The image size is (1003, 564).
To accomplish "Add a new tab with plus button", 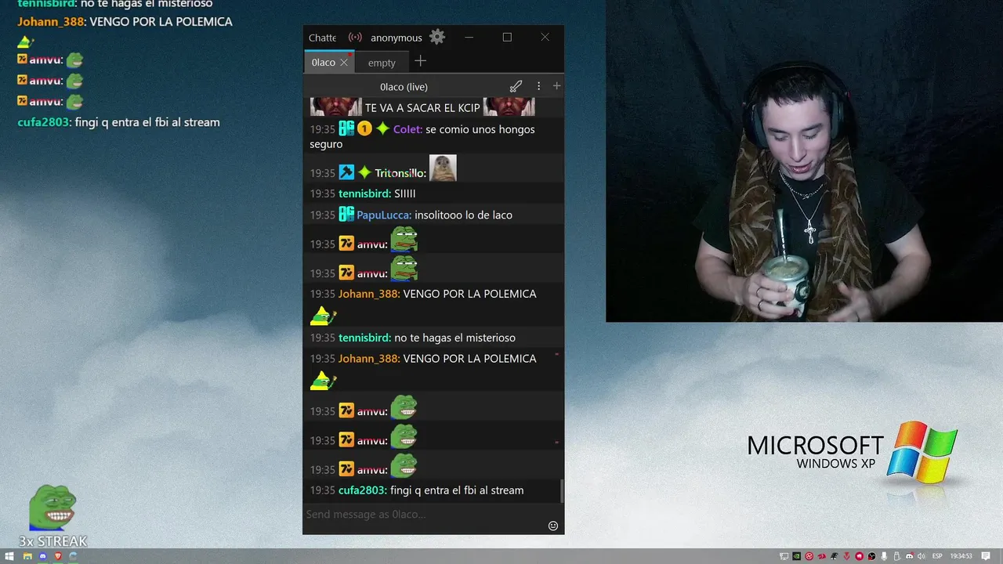I will [x=420, y=61].
